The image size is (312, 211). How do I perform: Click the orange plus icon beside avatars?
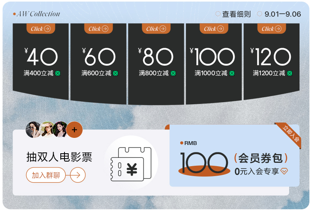click(74, 130)
